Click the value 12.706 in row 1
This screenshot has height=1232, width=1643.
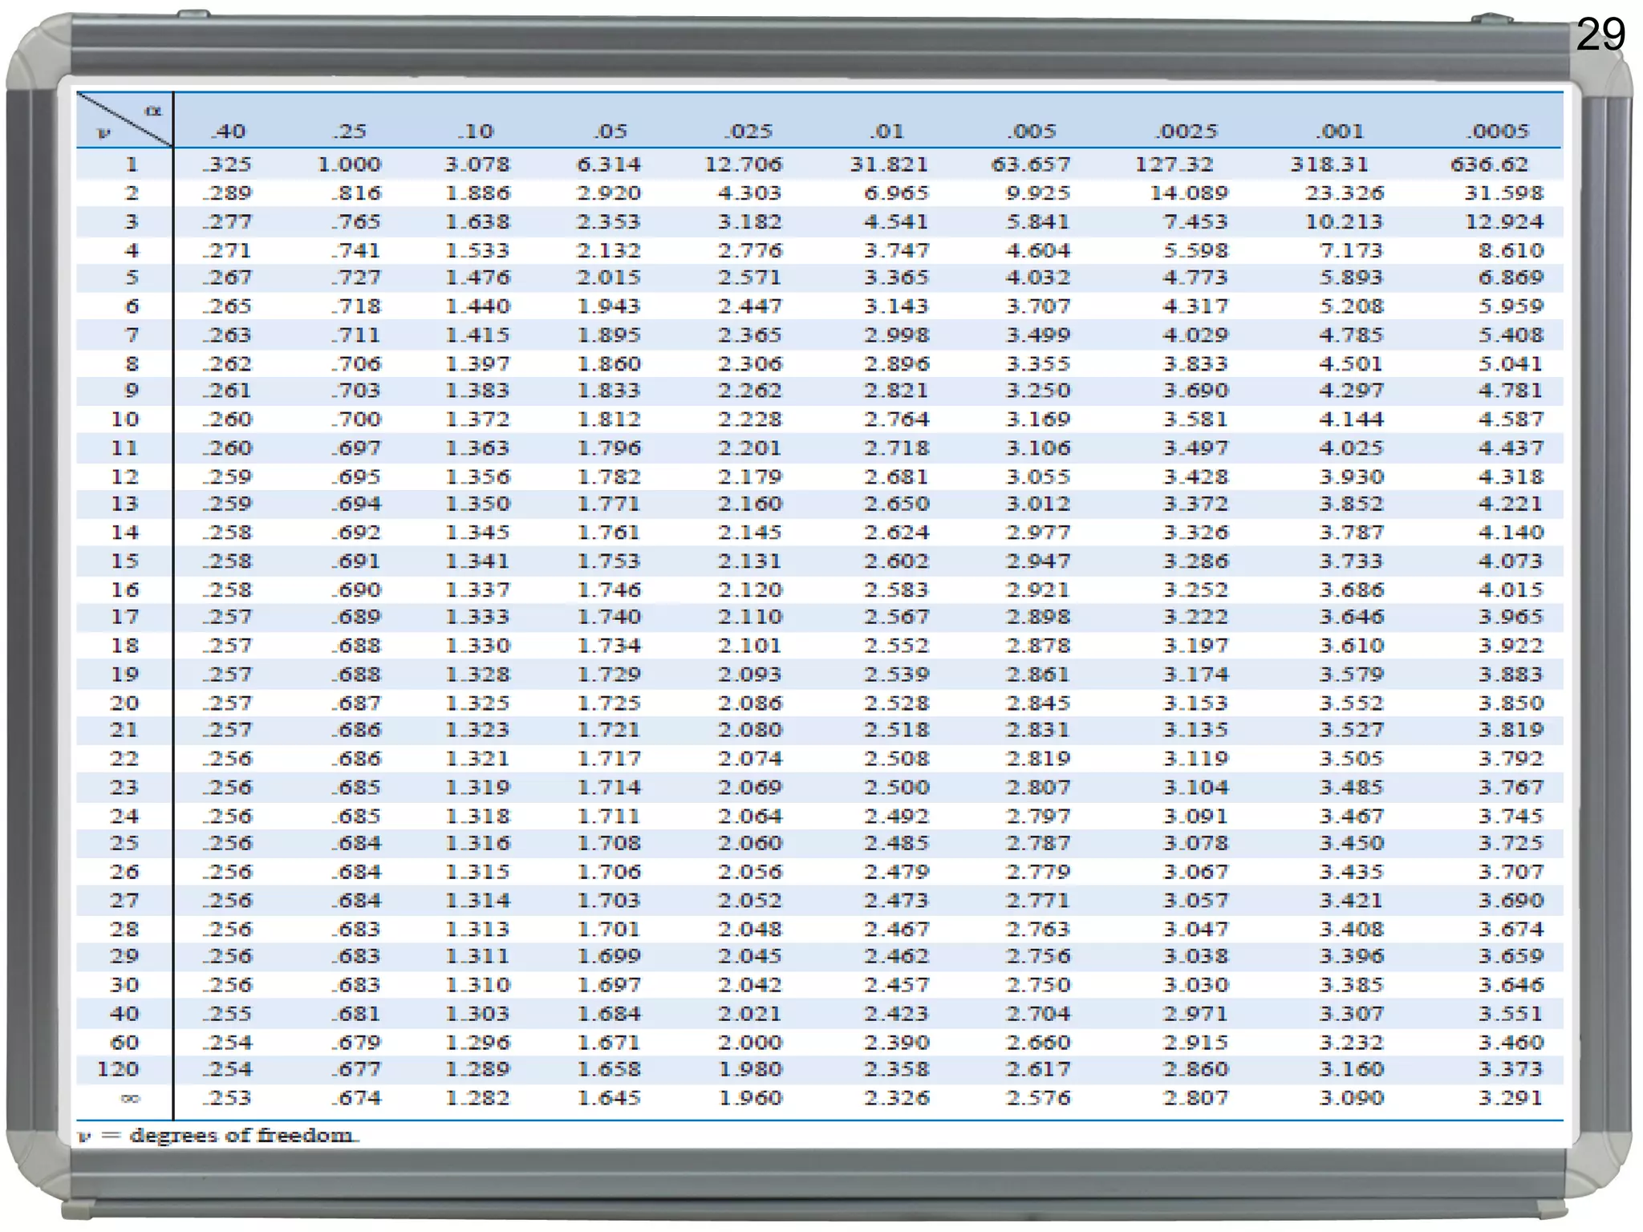point(743,164)
